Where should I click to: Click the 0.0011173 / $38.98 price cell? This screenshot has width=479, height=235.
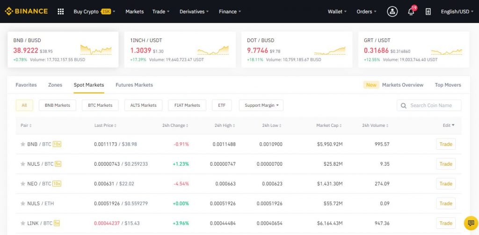[116, 144]
